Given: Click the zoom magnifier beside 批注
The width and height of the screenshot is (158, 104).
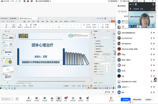Looking at the screenshot, I should click(x=113, y=92).
